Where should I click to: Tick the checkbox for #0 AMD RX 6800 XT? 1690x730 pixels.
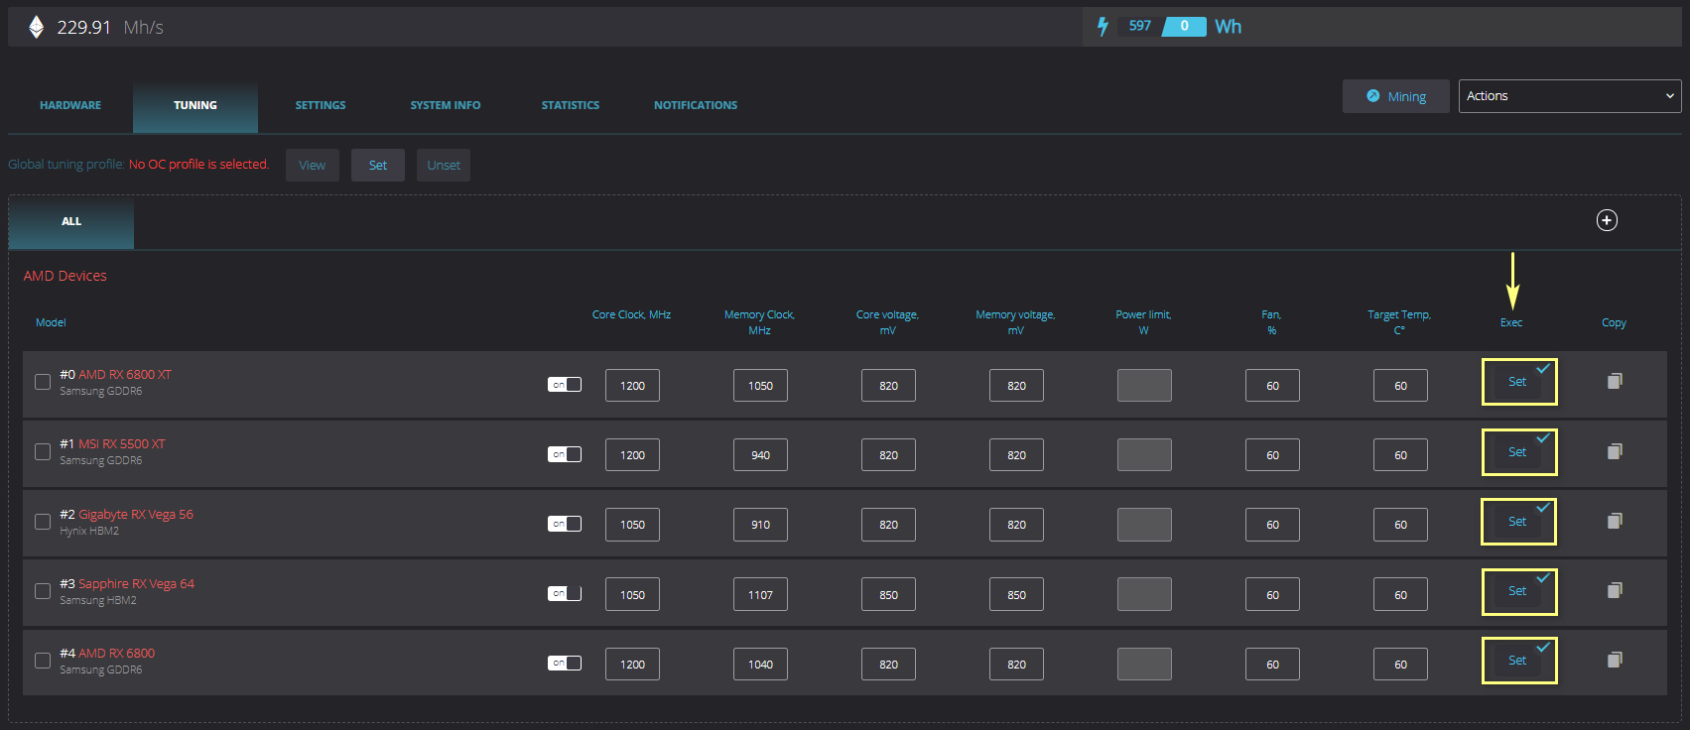[43, 382]
